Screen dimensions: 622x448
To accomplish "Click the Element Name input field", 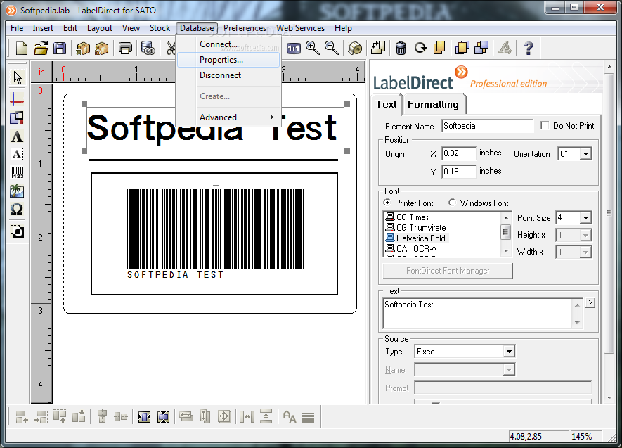I will 487,126.
